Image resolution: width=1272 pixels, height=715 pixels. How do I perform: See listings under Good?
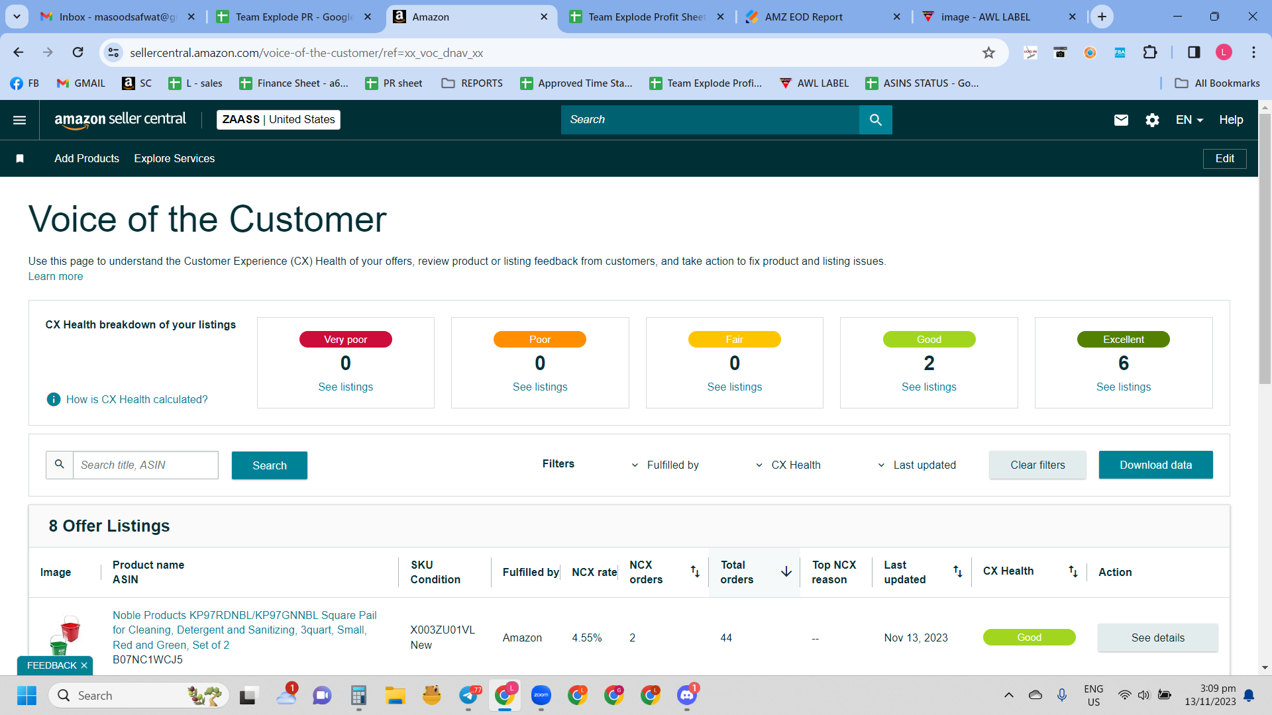929,387
